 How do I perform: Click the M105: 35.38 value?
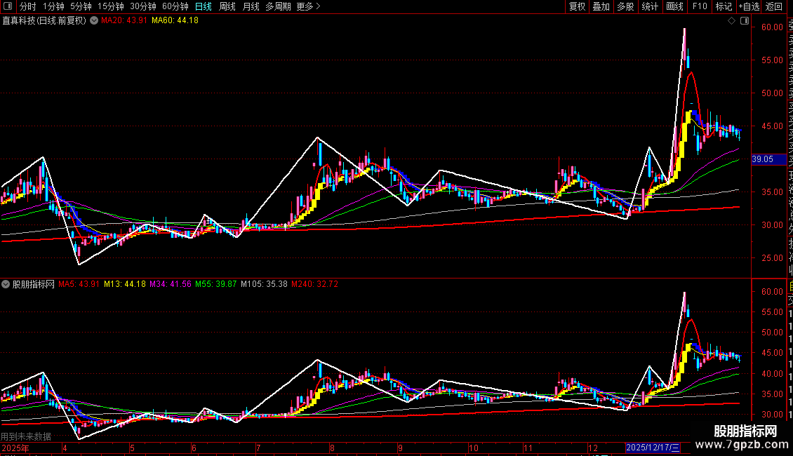point(264,284)
